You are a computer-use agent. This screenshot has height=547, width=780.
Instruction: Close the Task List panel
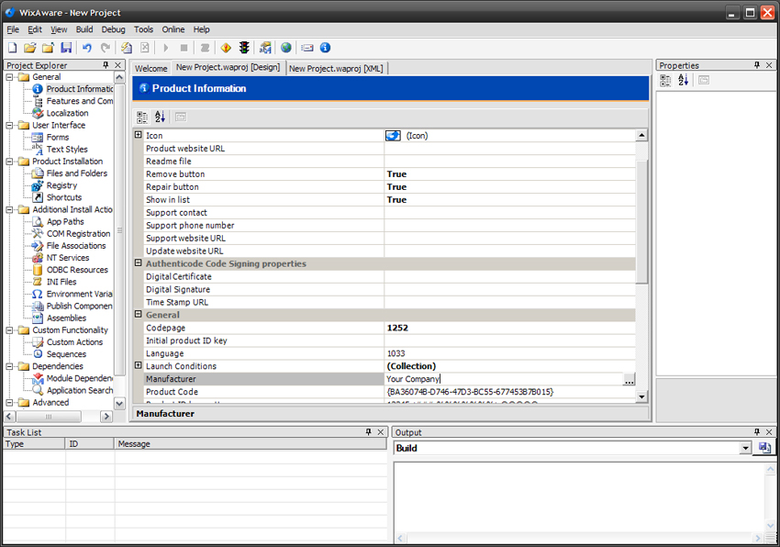pyautogui.click(x=381, y=432)
